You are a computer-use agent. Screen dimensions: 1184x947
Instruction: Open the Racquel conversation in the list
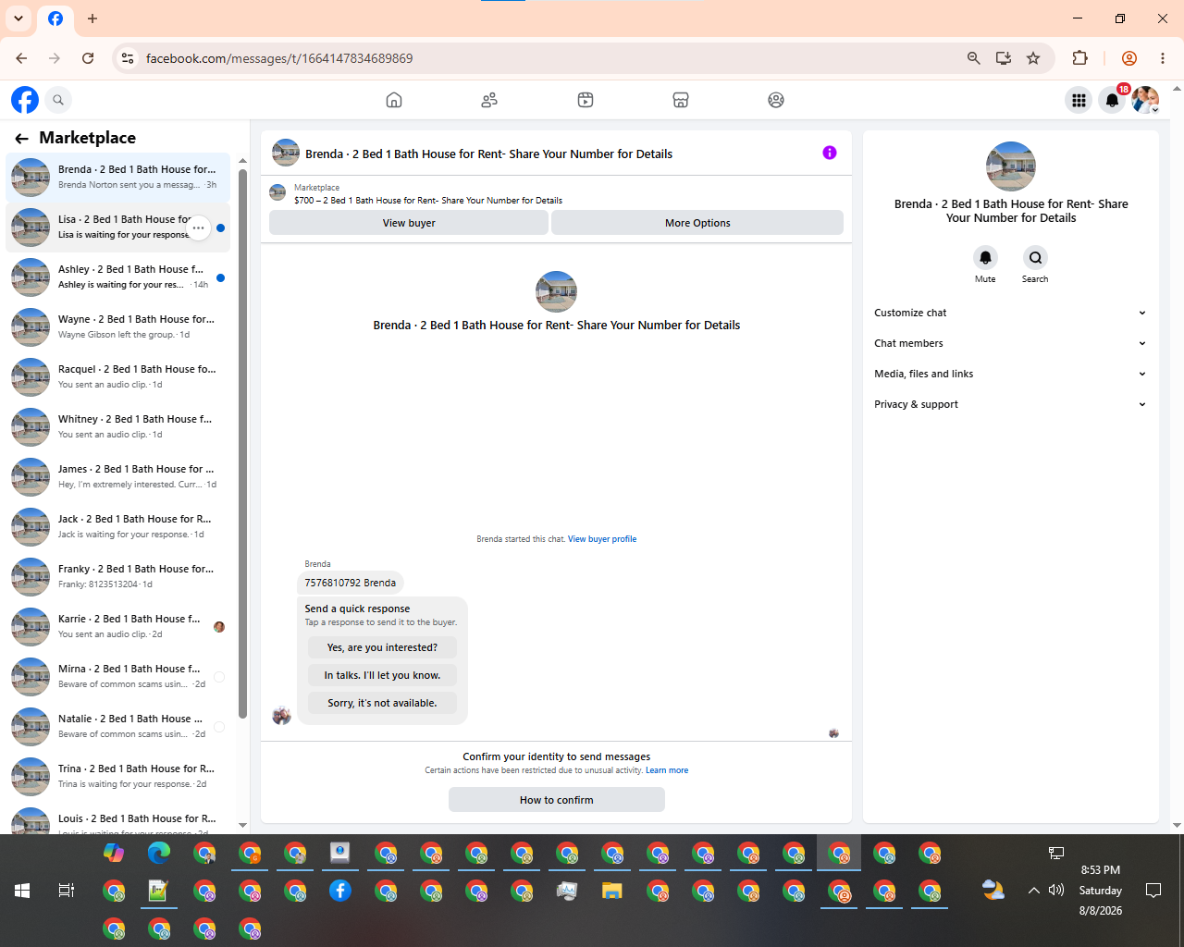(118, 376)
